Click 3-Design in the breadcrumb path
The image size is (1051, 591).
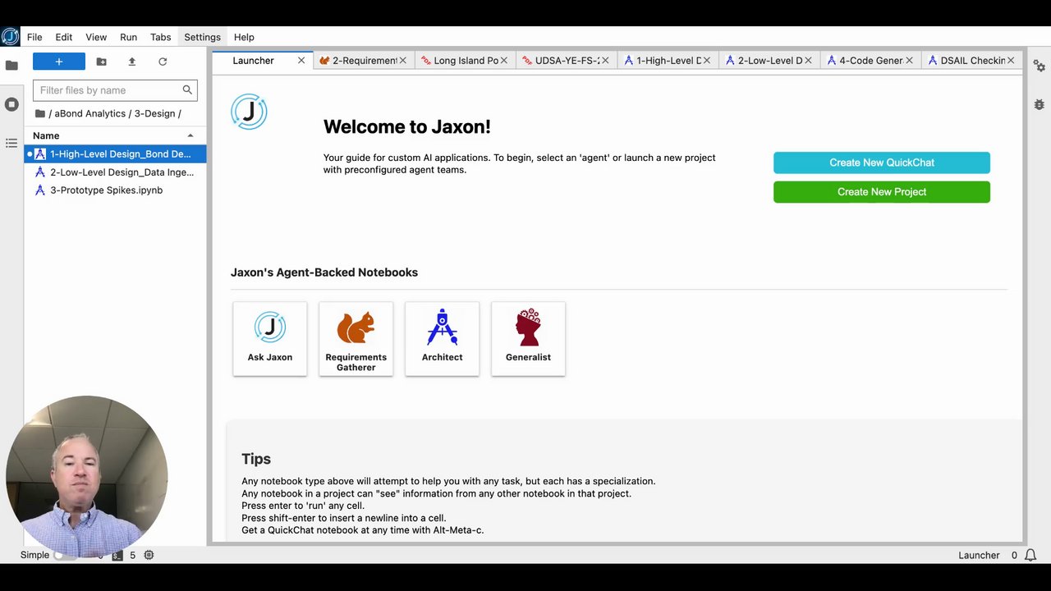[154, 113]
